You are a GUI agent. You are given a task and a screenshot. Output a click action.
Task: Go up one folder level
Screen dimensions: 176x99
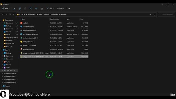(13, 15)
